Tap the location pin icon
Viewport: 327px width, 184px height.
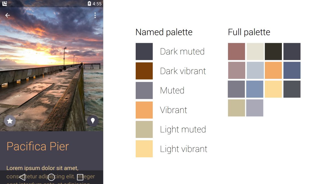click(x=93, y=121)
